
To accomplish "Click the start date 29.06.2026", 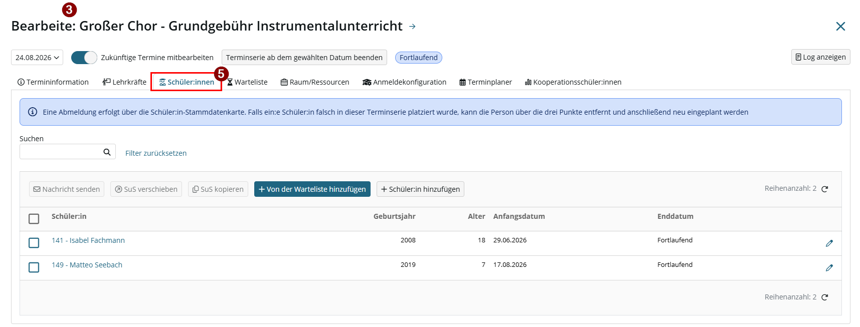I will [x=510, y=240].
